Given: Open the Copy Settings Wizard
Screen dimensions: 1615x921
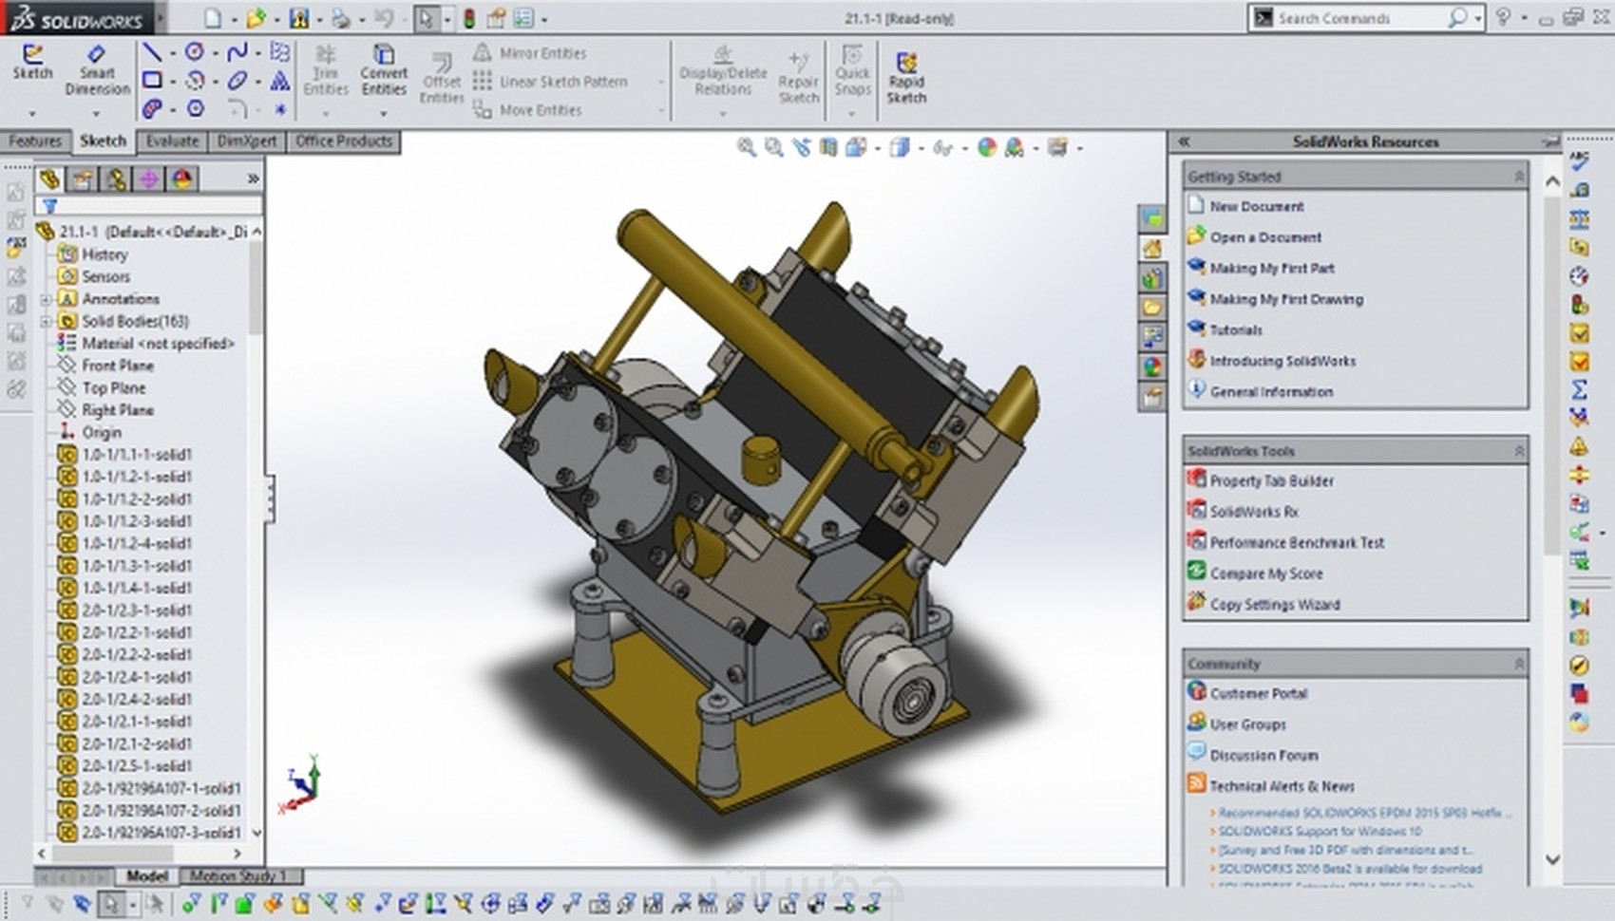Looking at the screenshot, I should click(1274, 605).
